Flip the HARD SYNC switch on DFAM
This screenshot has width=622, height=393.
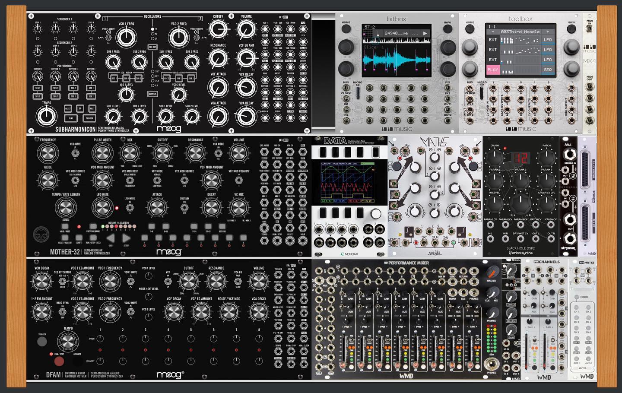pyautogui.click(x=63, y=311)
